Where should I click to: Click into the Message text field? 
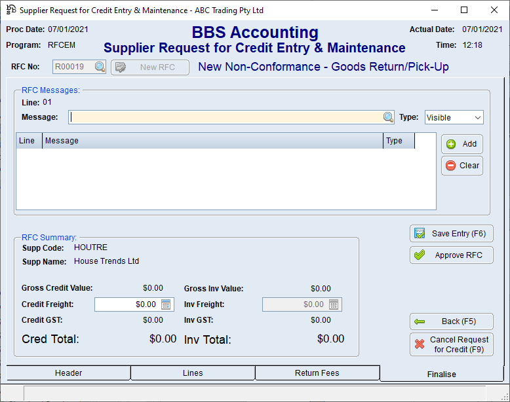(x=226, y=117)
